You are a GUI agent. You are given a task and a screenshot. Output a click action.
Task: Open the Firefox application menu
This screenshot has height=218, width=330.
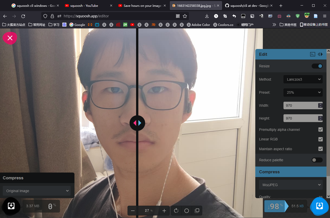click(x=325, y=16)
